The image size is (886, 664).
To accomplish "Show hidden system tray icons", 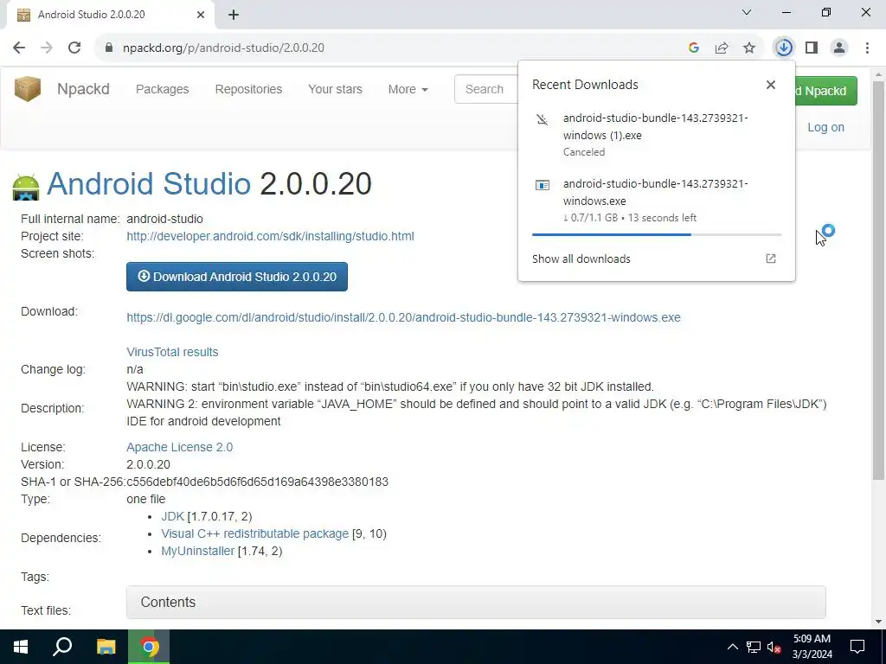I will 732,647.
